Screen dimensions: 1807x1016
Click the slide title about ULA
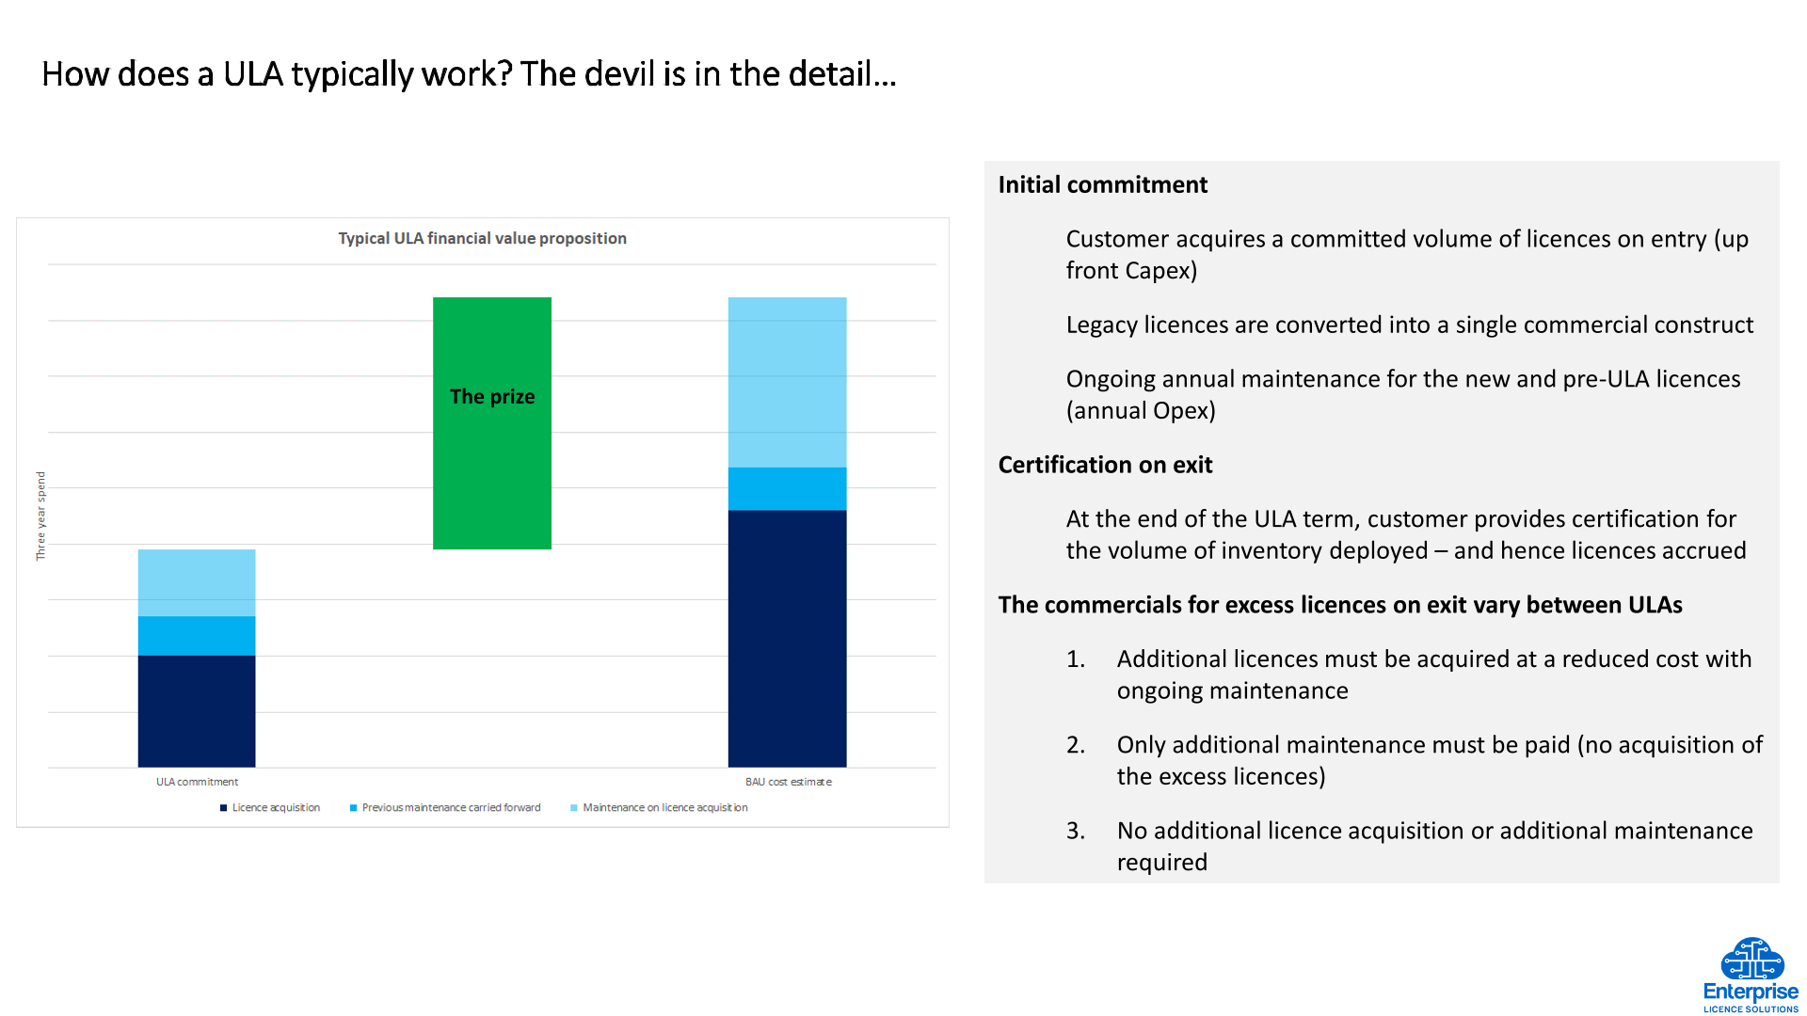[469, 74]
